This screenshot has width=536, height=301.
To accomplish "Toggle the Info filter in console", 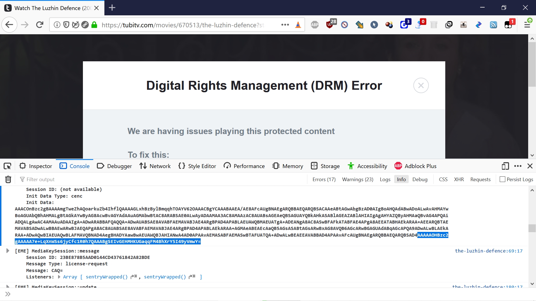I will click(x=401, y=179).
